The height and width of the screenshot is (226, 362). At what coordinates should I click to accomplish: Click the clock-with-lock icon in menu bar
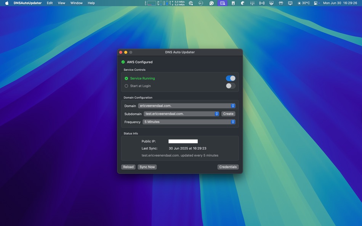[x=191, y=3]
